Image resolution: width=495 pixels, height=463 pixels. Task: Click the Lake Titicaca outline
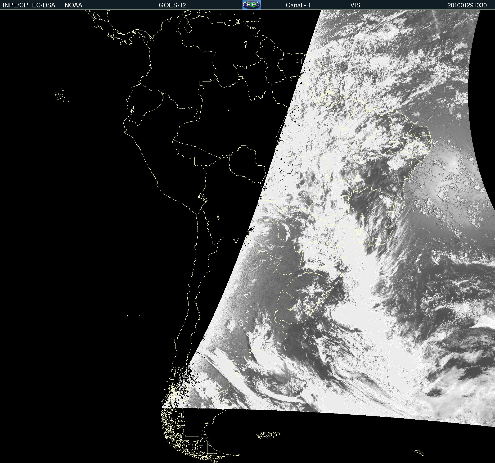[203, 197]
